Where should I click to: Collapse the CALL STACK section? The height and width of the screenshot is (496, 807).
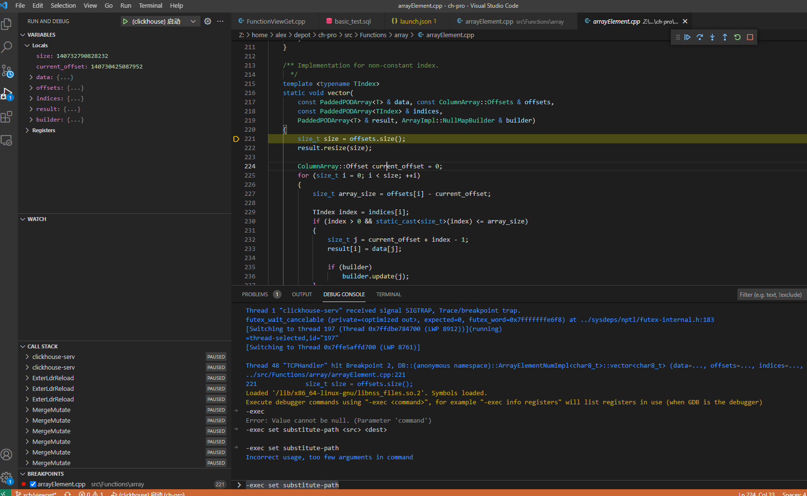[23, 346]
